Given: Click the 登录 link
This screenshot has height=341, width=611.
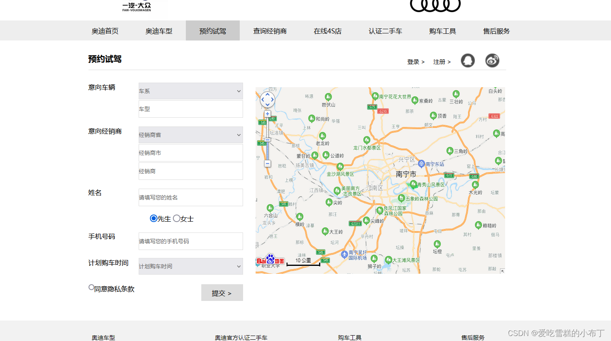Looking at the screenshot, I should 416,62.
